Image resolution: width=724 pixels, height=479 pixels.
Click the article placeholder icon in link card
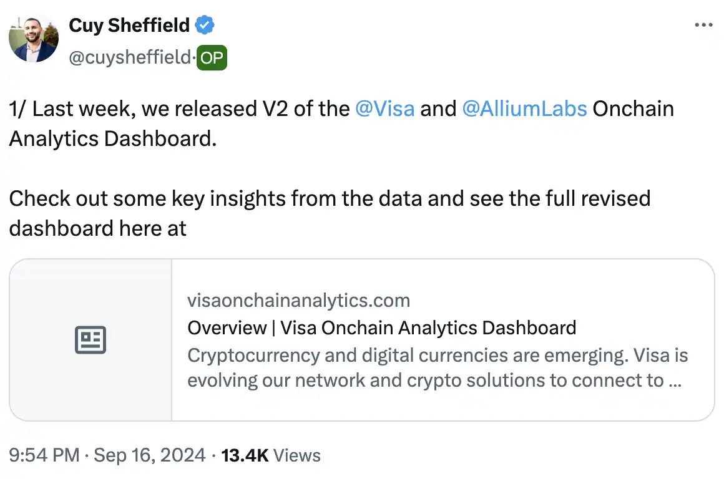pyautogui.click(x=90, y=340)
